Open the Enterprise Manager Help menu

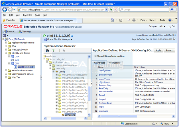pos(162,26)
